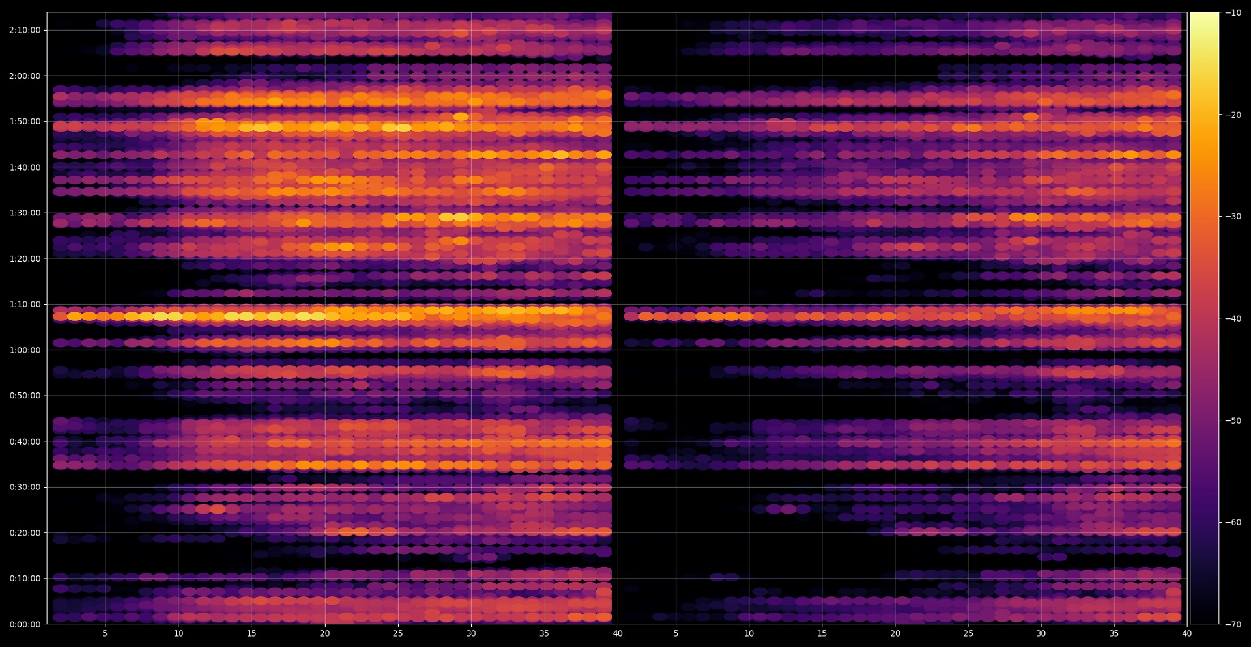Click the 1:20:00 time tick label
Viewport: 1251px width, 647px height.
pyautogui.click(x=25, y=258)
